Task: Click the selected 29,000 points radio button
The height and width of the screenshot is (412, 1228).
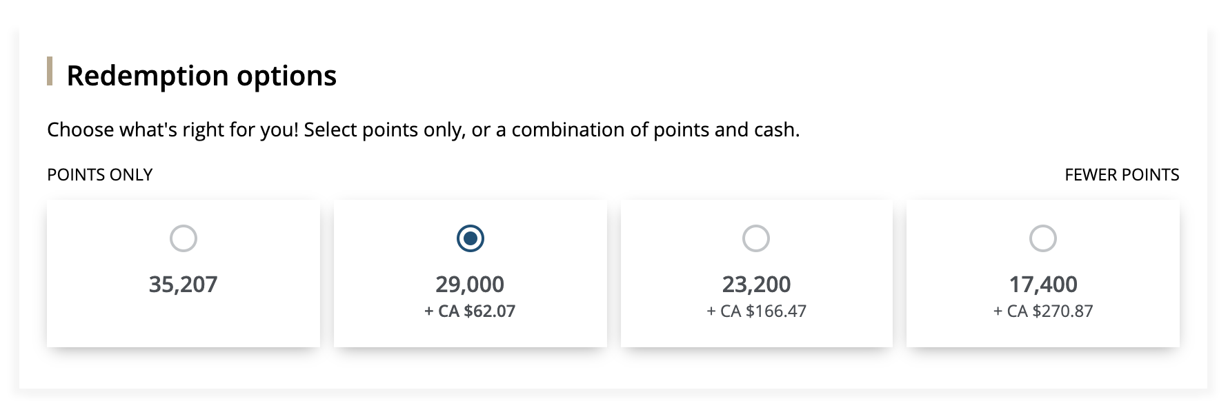Action: [x=470, y=238]
